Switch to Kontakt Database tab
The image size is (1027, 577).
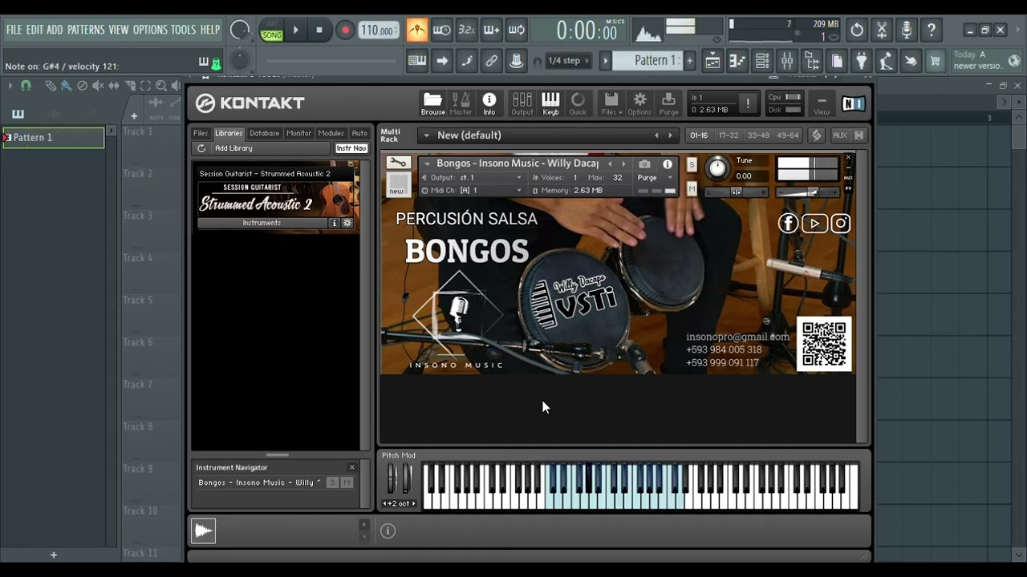pyautogui.click(x=264, y=133)
